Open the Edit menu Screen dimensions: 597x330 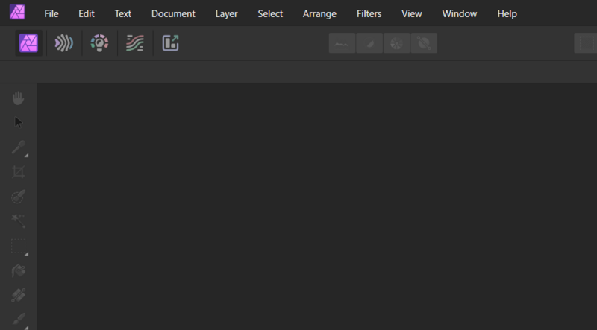[87, 13]
